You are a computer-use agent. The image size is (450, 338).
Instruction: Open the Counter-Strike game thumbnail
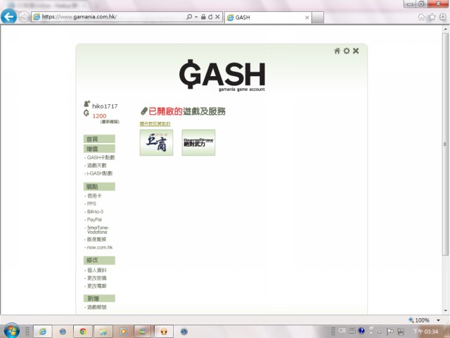coord(198,142)
